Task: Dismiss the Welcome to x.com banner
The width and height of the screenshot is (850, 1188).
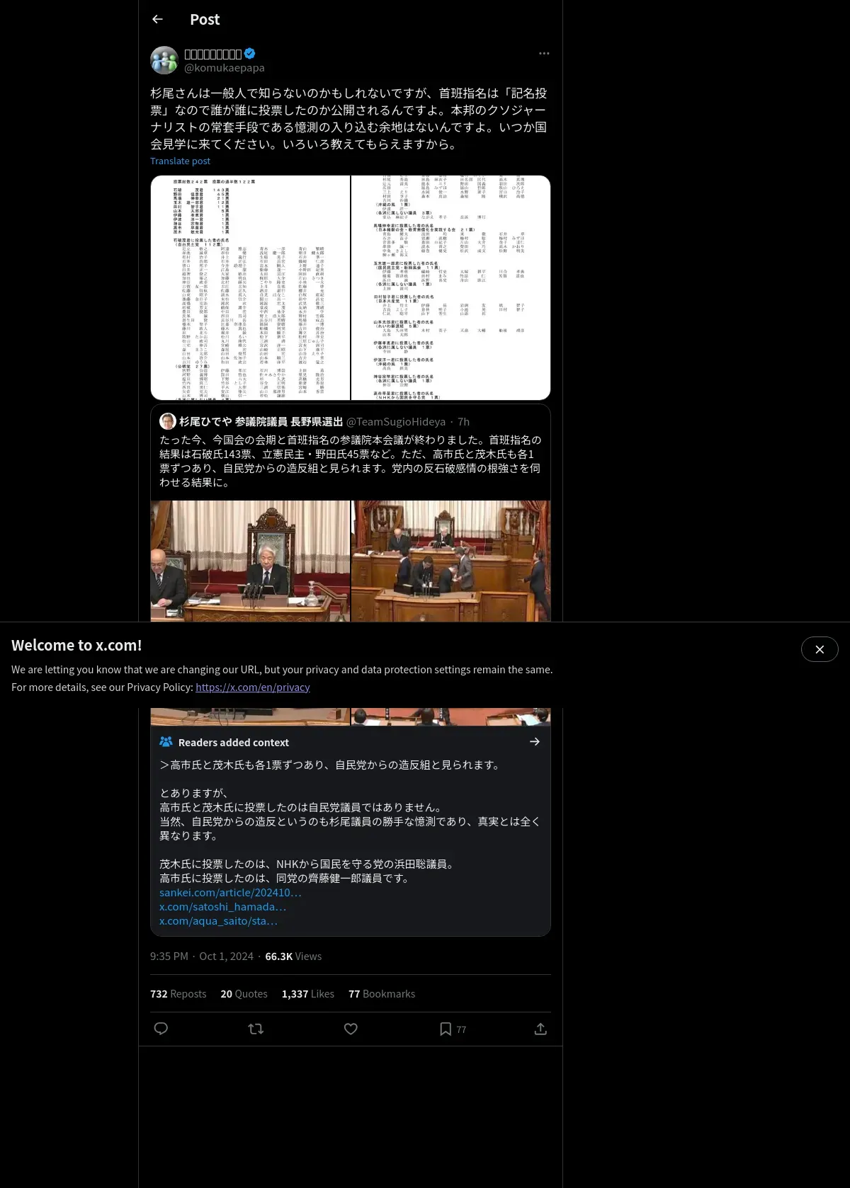Action: pos(820,649)
